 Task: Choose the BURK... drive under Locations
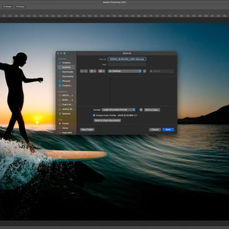[65, 100]
